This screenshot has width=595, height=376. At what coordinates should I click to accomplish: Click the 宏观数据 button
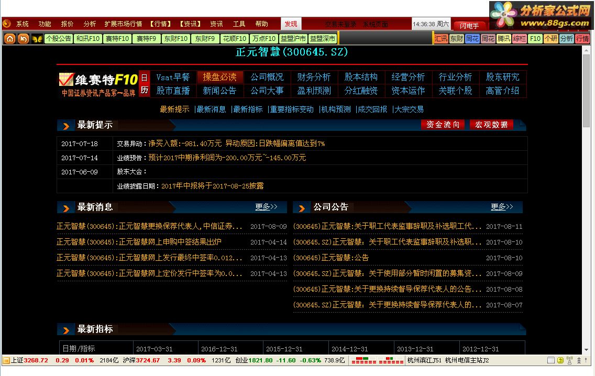[x=491, y=125]
